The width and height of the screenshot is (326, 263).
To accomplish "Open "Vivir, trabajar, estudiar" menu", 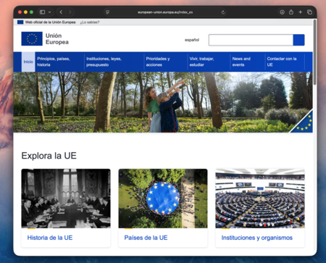I will pos(201,62).
